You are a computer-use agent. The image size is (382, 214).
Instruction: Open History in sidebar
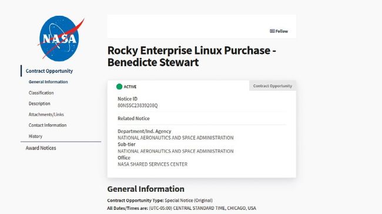point(36,136)
